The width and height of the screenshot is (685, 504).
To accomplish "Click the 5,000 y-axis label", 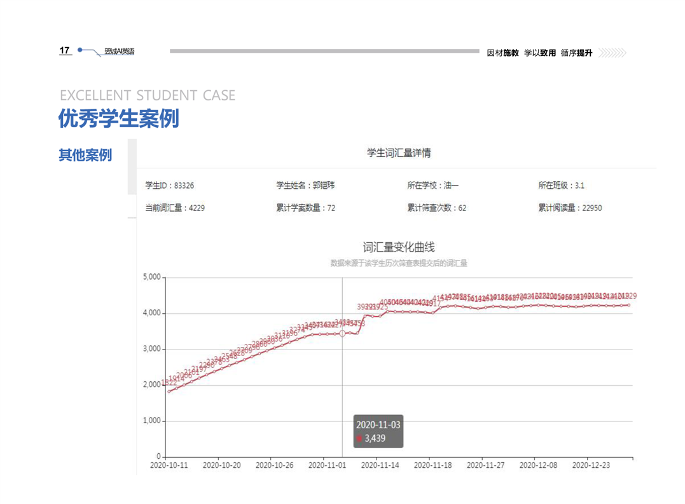I will 151,277.
